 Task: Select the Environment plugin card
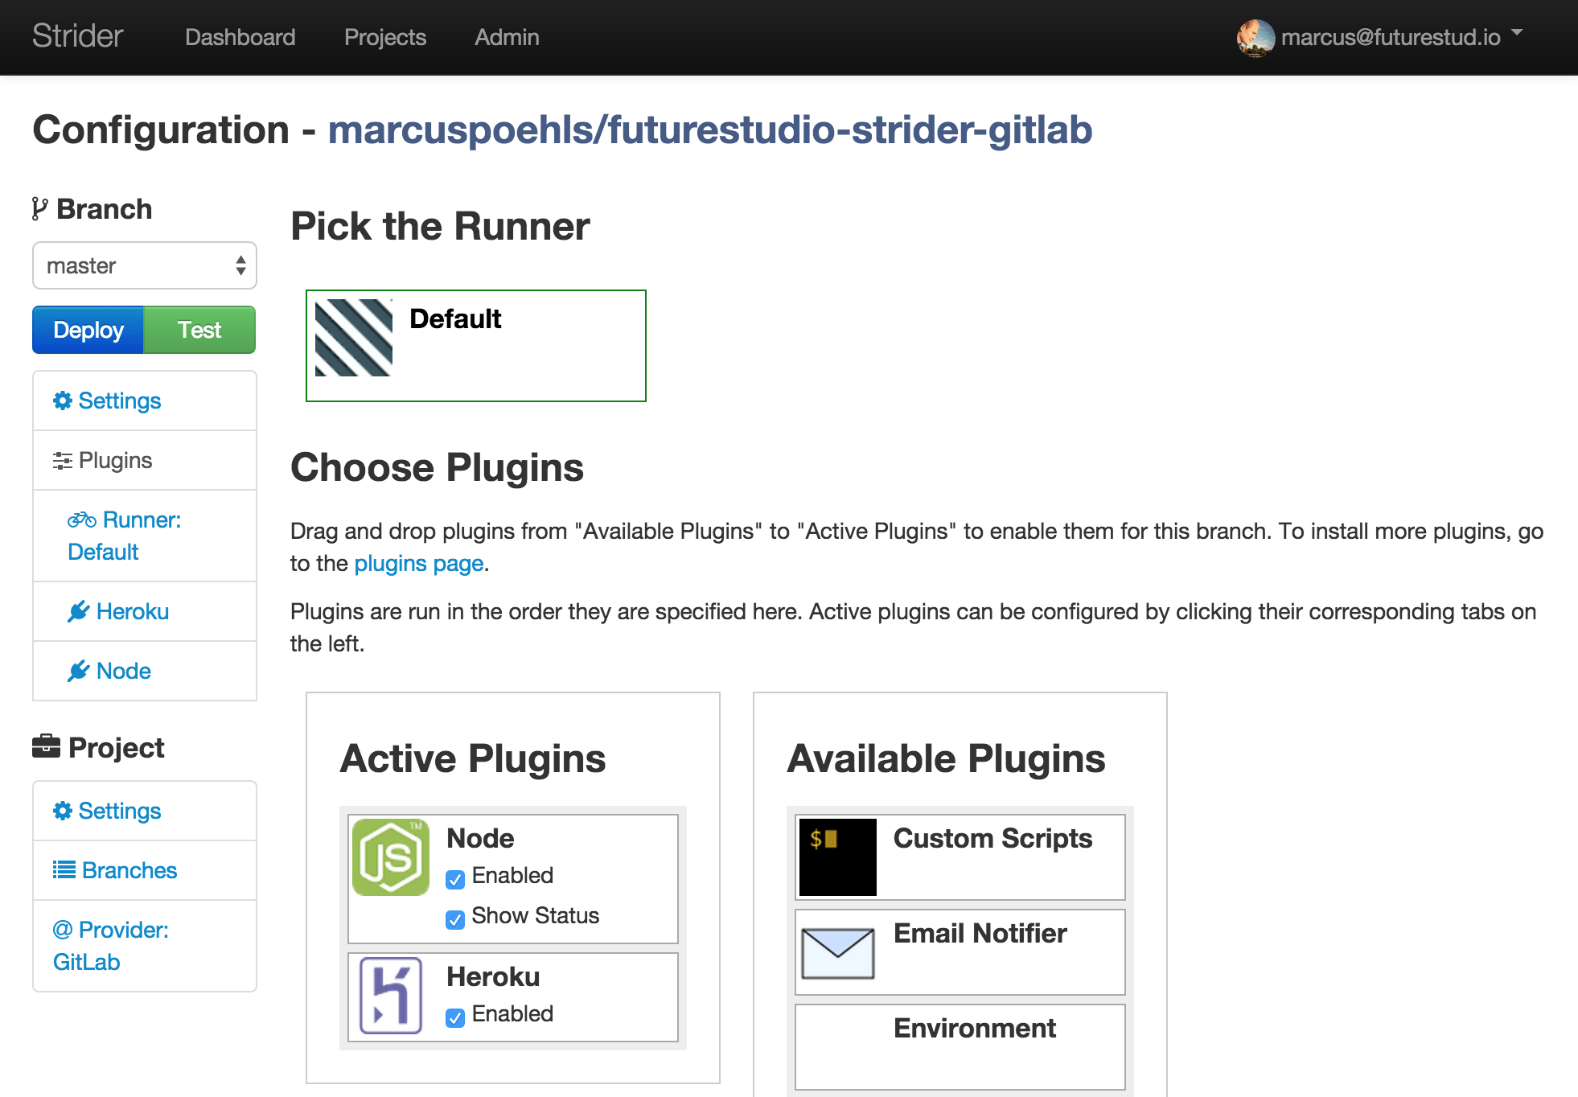[960, 1047]
